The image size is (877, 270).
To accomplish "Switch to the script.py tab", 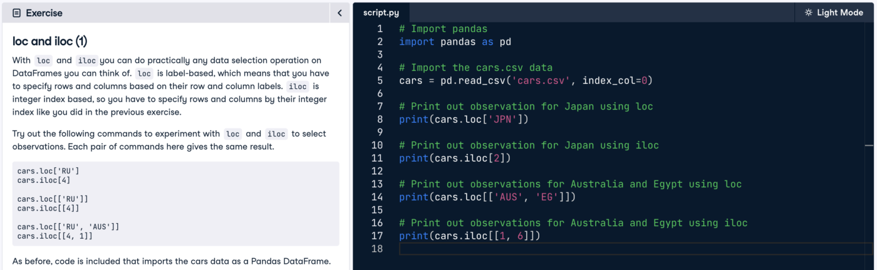I will click(x=381, y=13).
